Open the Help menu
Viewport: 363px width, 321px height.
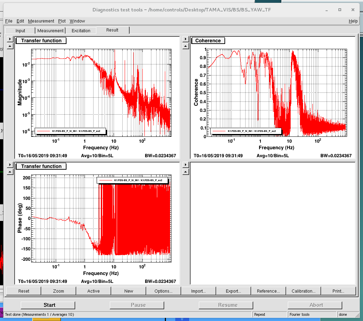coord(353,21)
